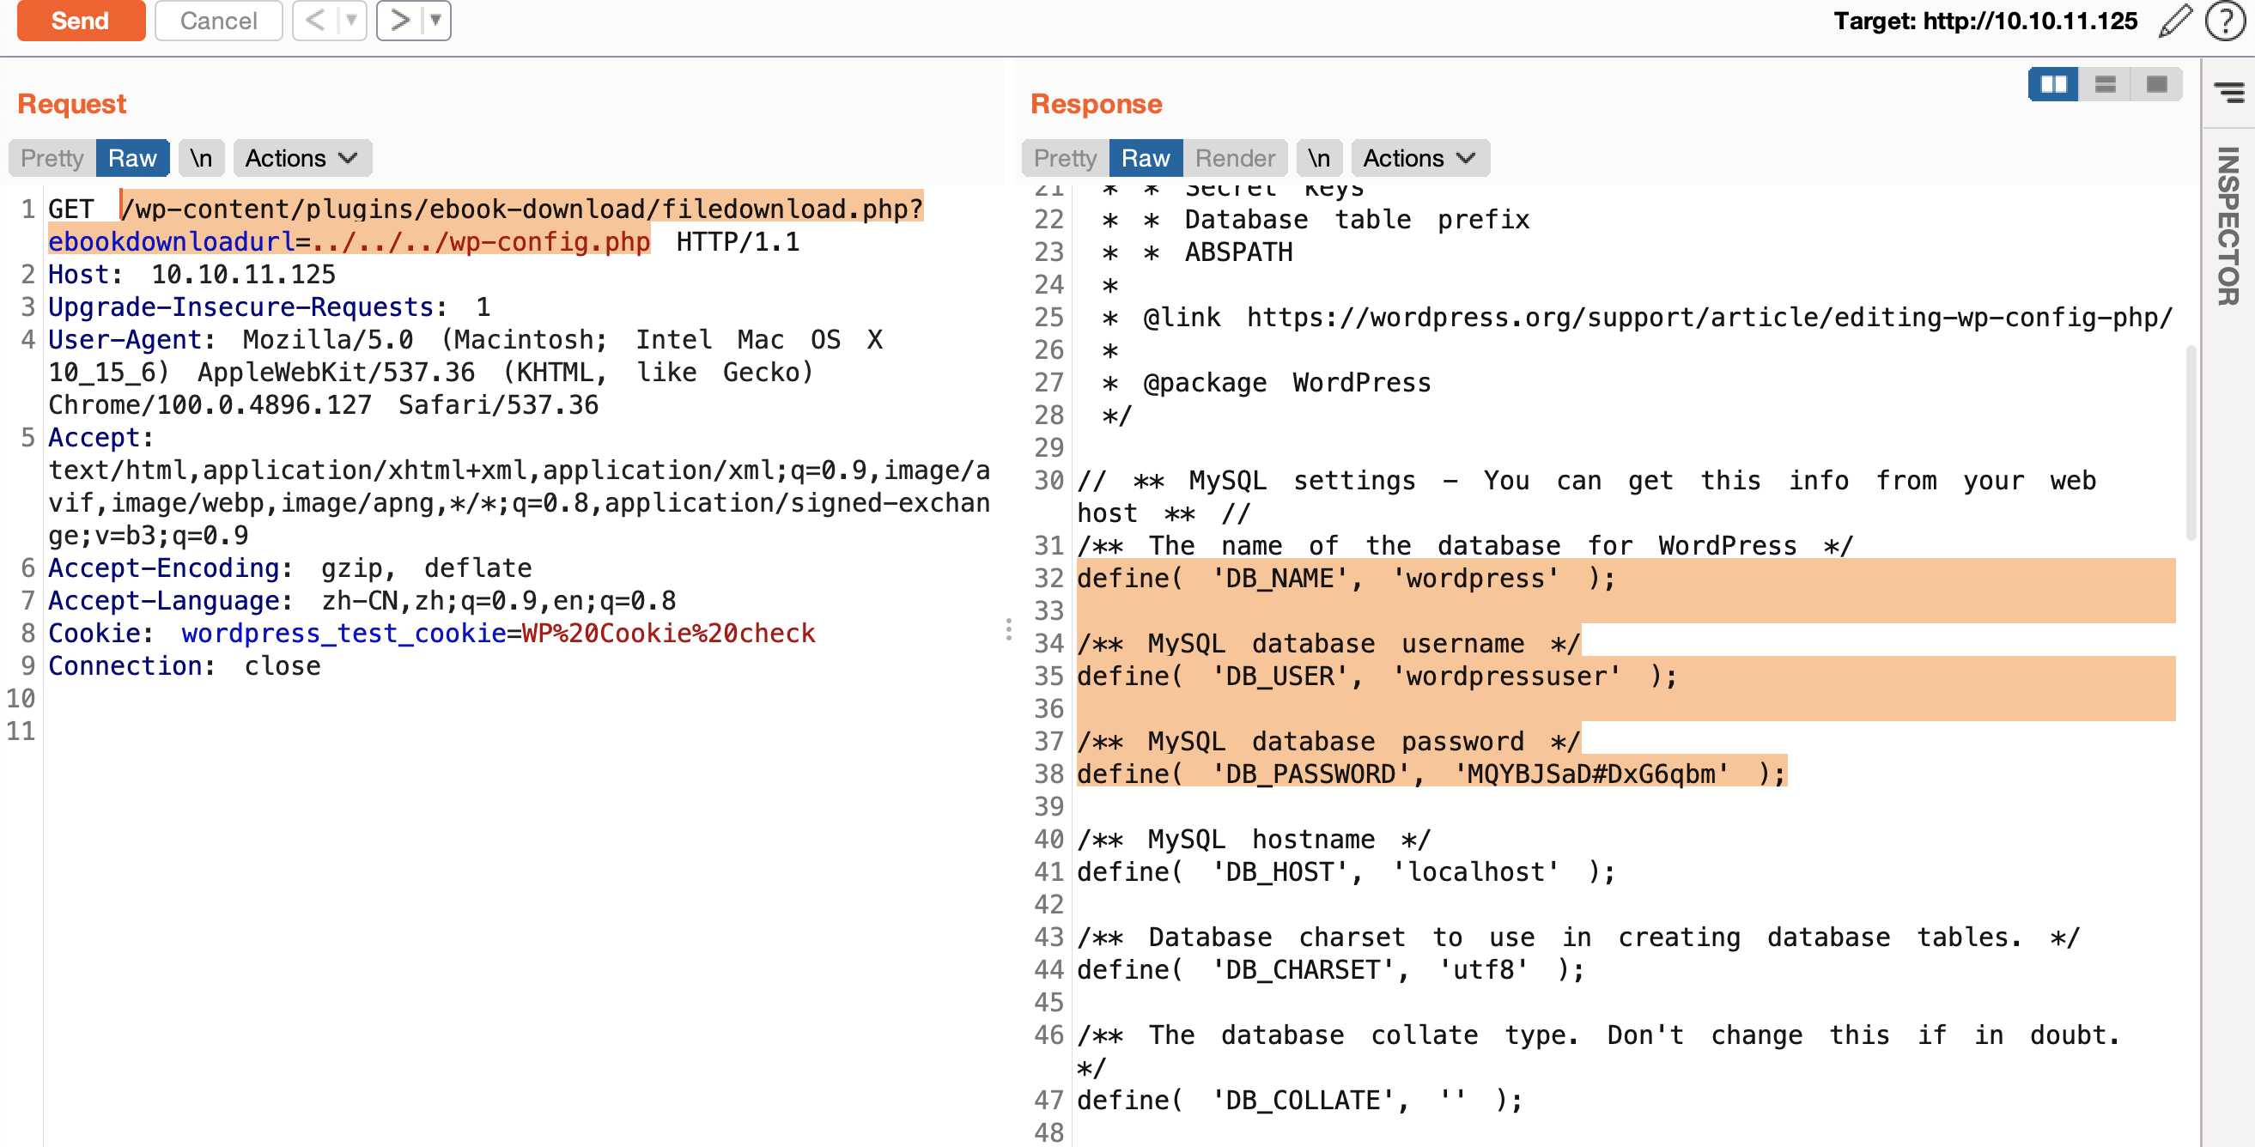Go to next request with forward arrow

[399, 20]
